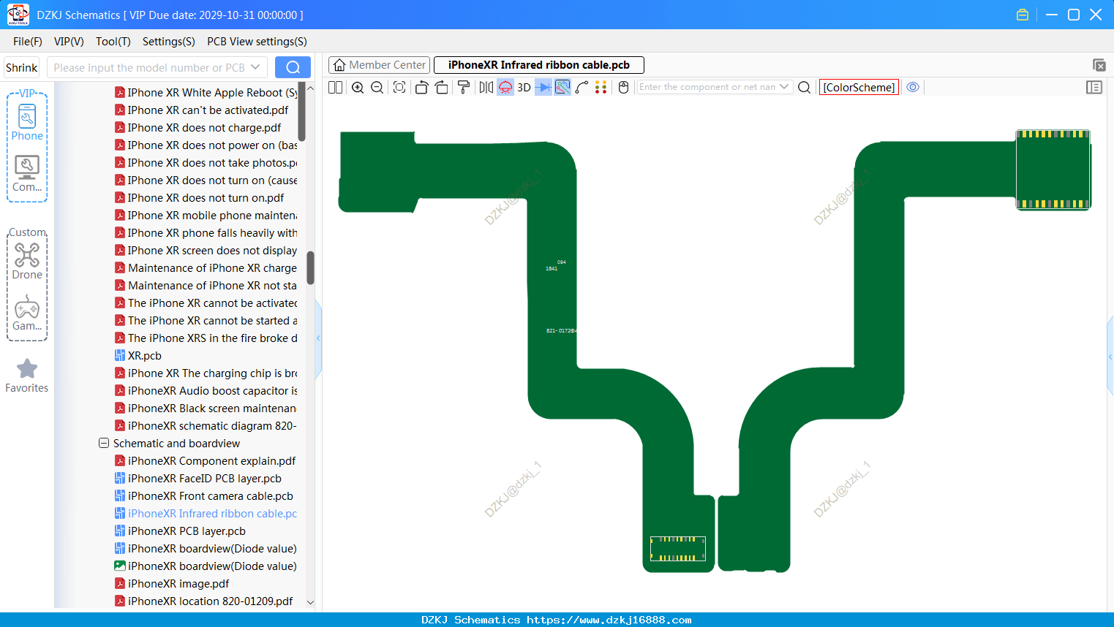Select the curved route line tool

pos(582,87)
